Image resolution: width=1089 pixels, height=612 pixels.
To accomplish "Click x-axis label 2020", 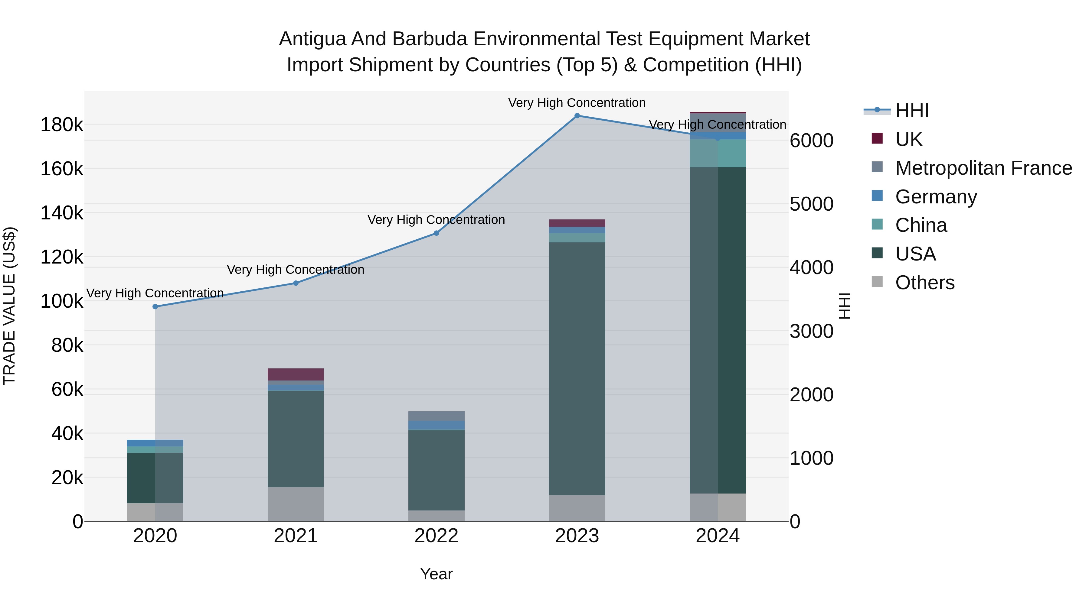I will click(155, 536).
